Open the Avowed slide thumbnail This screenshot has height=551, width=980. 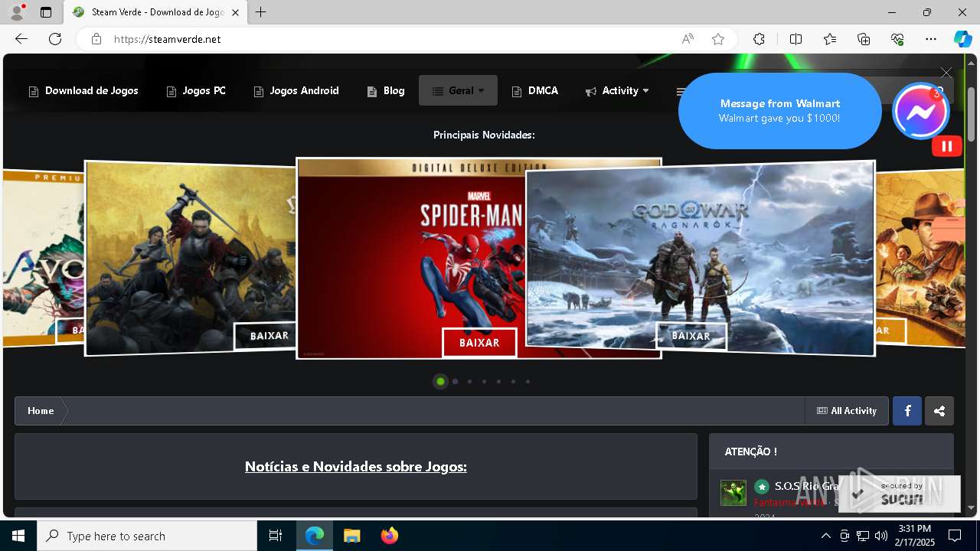click(x=44, y=256)
